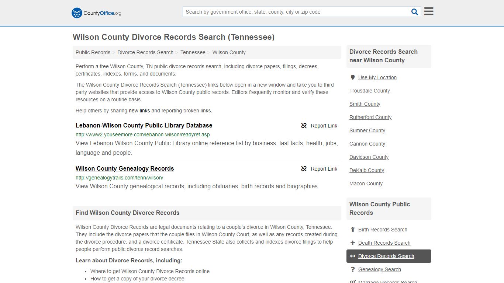Image resolution: width=504 pixels, height=283 pixels.
Task: Select the 'Learn about Divorce Records, including:' text
Action: pyautogui.click(x=129, y=261)
